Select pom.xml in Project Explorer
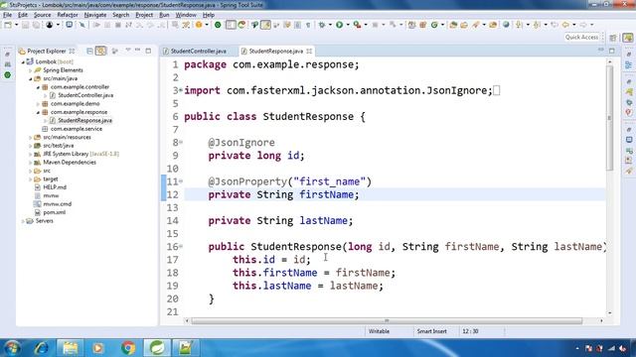Screen dimensions: 636x357 tap(54, 212)
